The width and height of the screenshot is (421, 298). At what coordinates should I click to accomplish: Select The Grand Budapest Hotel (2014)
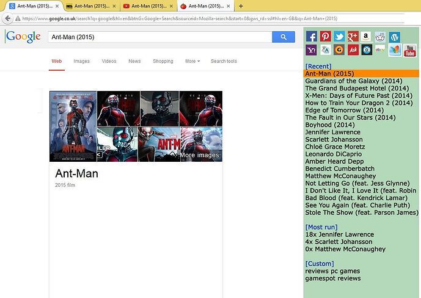tap(357, 89)
